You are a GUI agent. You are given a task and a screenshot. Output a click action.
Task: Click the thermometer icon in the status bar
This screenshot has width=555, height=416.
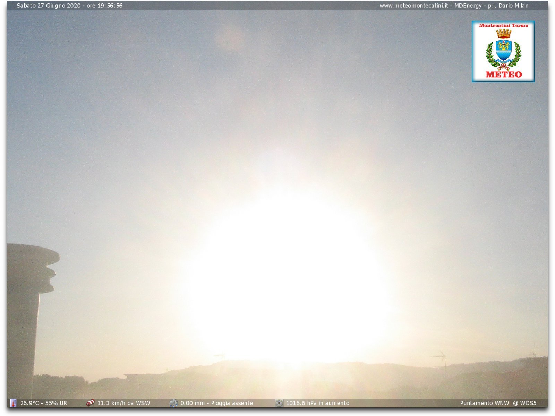(x=13, y=403)
